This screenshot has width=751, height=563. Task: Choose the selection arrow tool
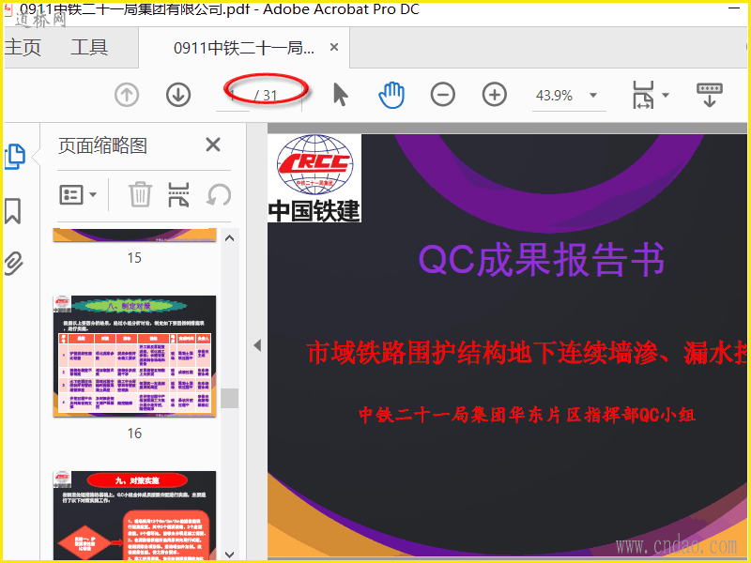[340, 95]
